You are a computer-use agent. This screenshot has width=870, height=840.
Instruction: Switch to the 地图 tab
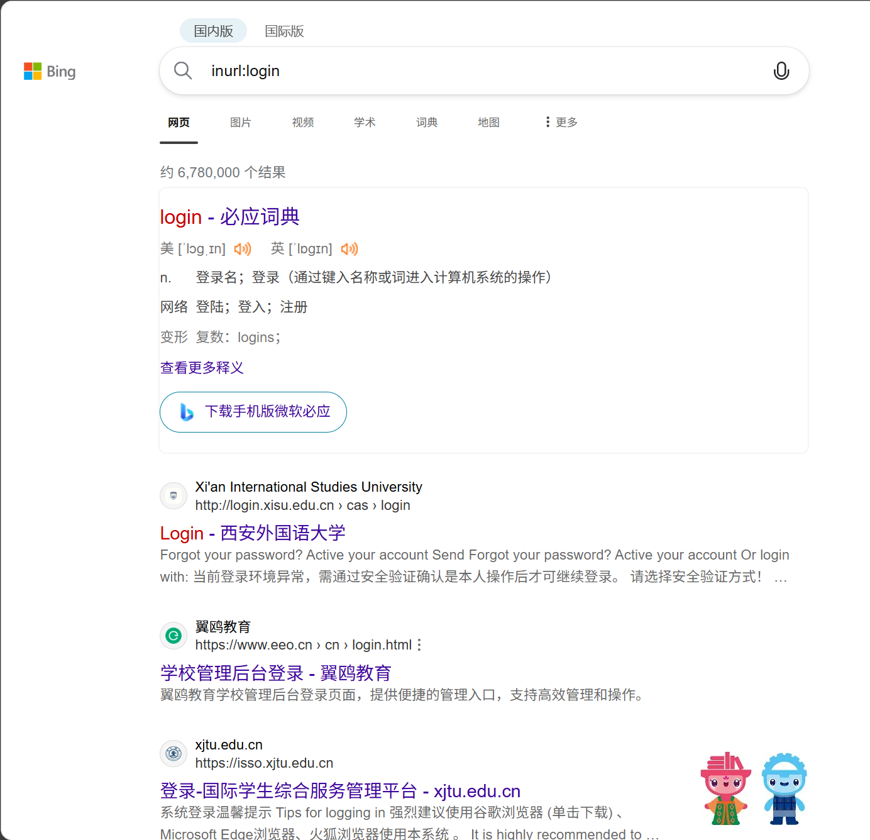(489, 122)
